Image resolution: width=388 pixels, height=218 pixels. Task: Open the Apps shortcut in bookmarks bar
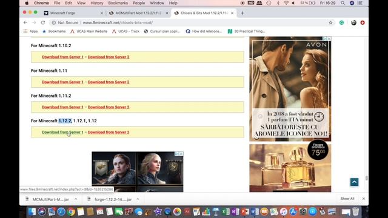[x=30, y=31]
